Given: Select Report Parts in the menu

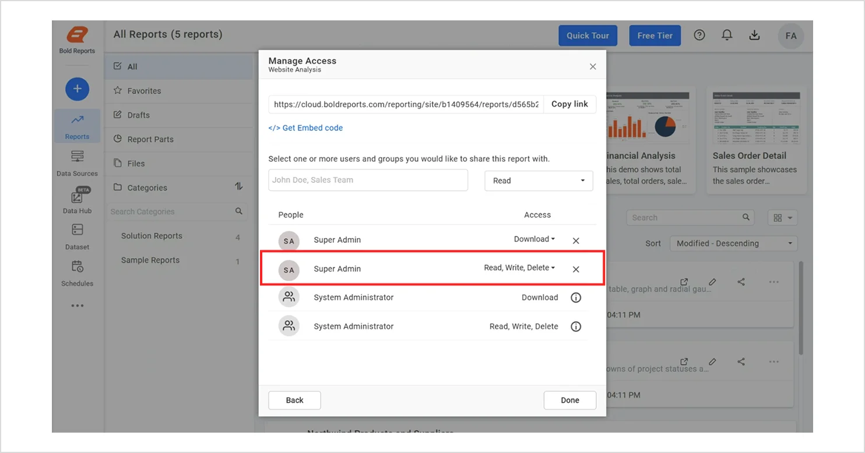Looking at the screenshot, I should 178,139.
